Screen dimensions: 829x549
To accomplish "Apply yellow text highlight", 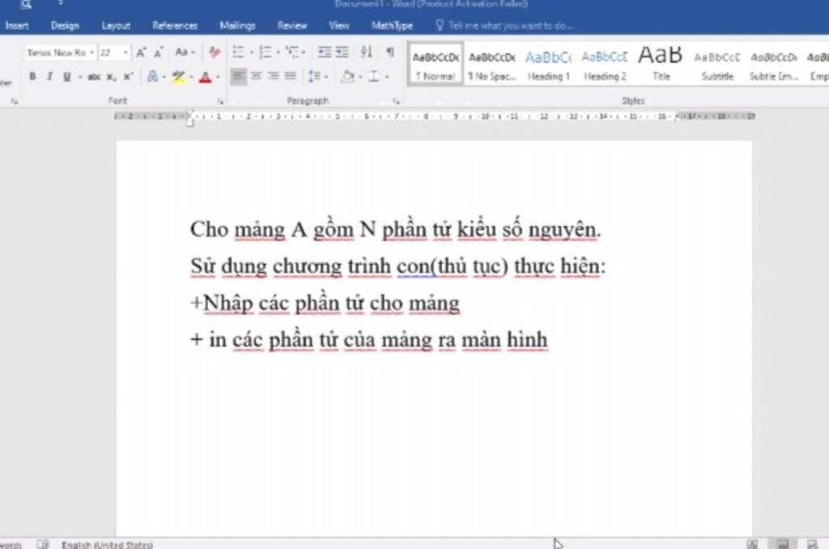I will click(x=178, y=77).
